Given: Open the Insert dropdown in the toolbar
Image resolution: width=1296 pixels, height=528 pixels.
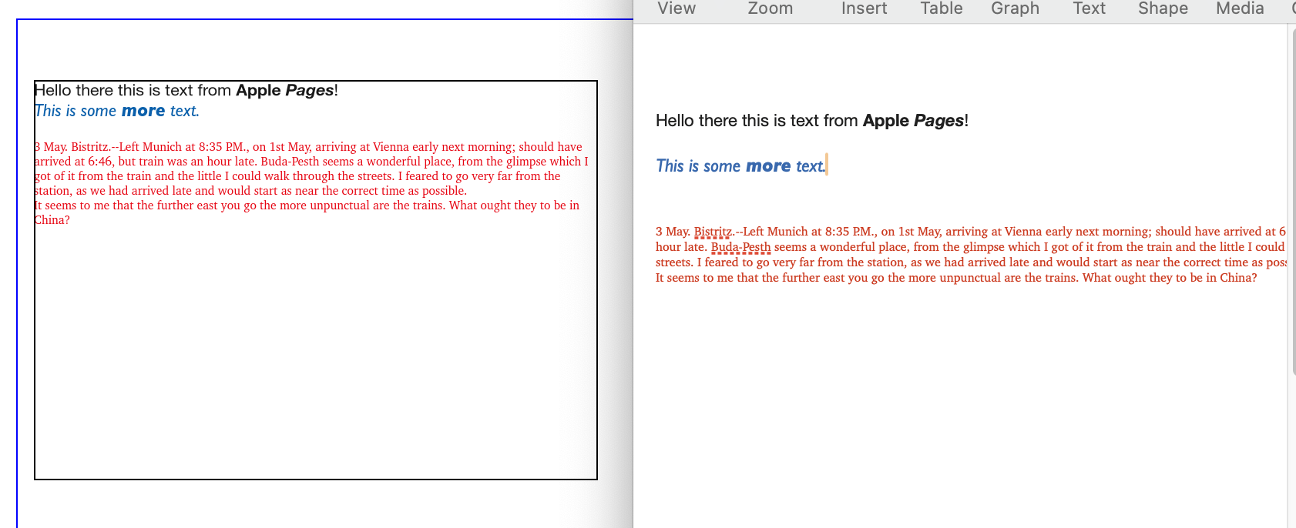Looking at the screenshot, I should (x=864, y=8).
